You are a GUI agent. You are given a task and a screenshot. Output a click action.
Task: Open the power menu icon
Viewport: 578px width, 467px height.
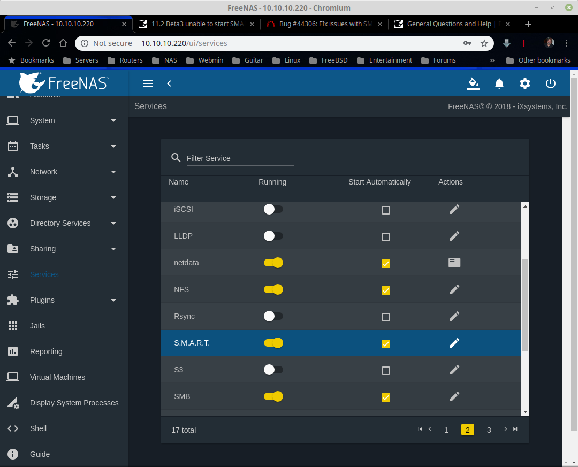pyautogui.click(x=550, y=83)
